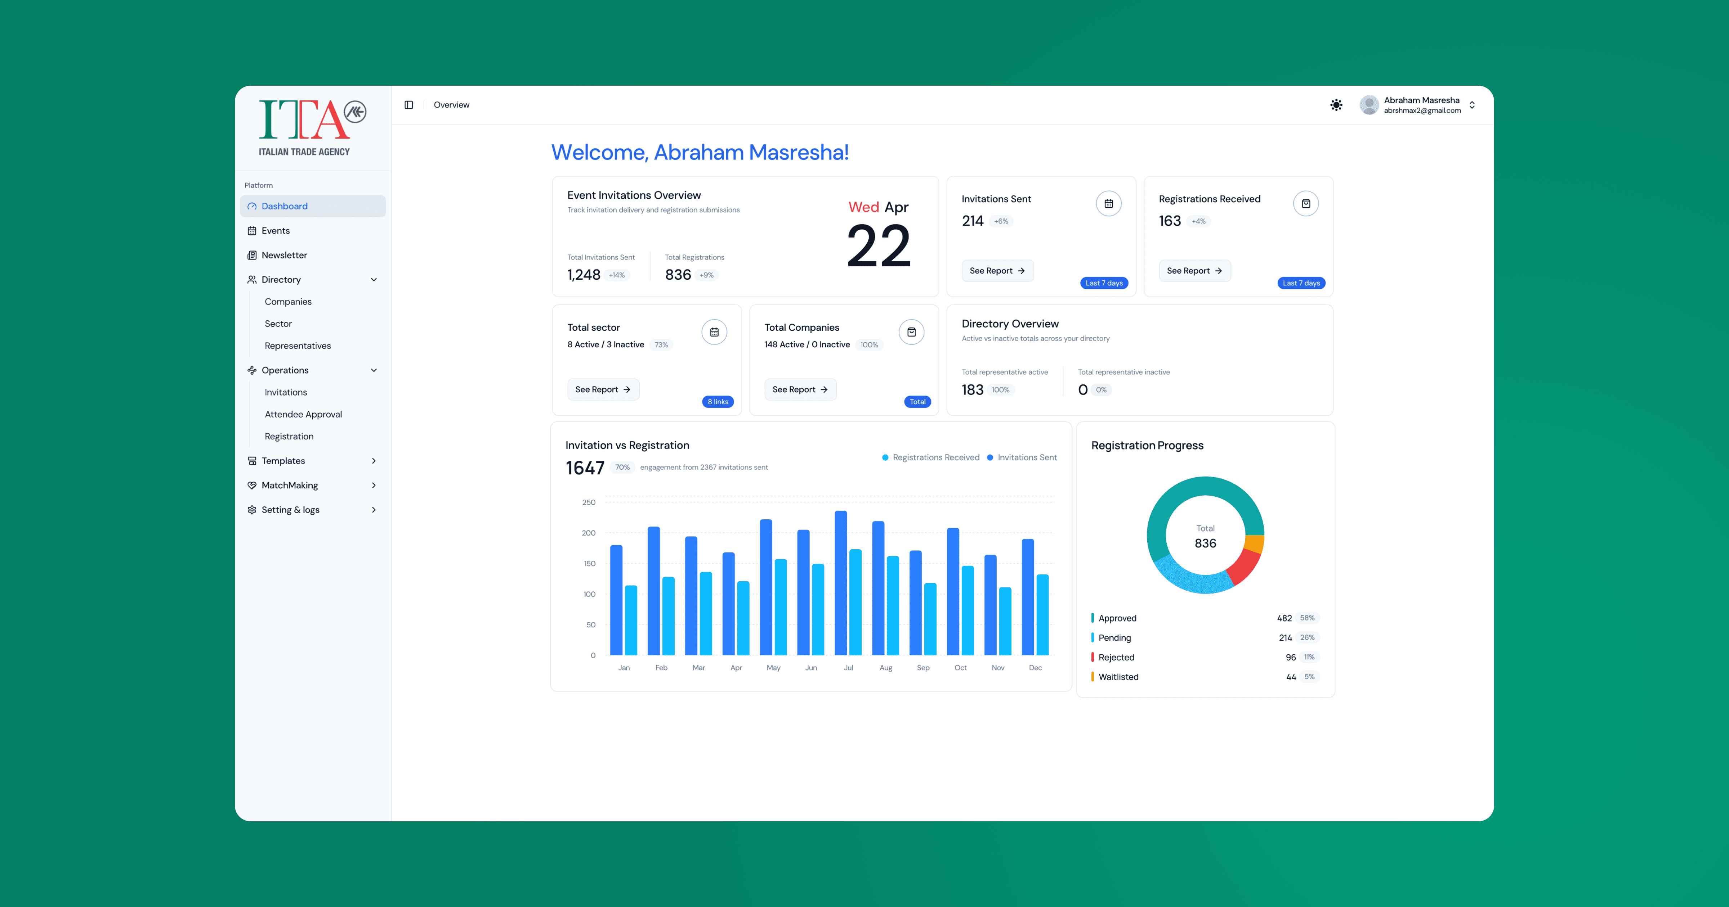Click the ITA Italian Trade Agency logo

pyautogui.click(x=312, y=128)
